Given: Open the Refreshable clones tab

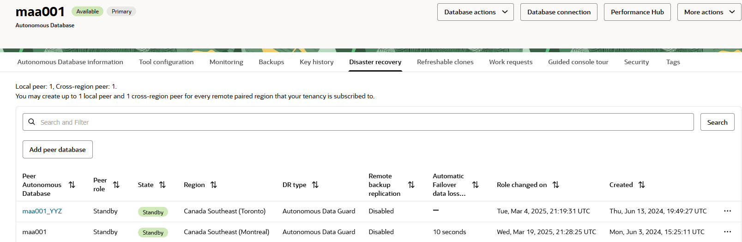Looking at the screenshot, I should [x=445, y=62].
